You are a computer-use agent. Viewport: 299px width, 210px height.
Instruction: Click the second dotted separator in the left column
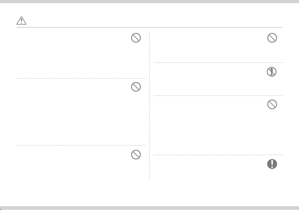pyautogui.click(x=81, y=145)
